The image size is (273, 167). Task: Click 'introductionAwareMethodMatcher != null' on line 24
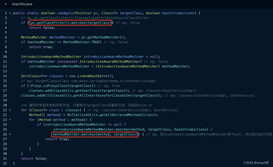tap(83, 125)
